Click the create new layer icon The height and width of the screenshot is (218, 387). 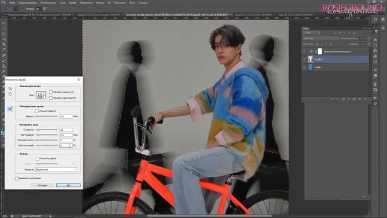click(x=360, y=99)
